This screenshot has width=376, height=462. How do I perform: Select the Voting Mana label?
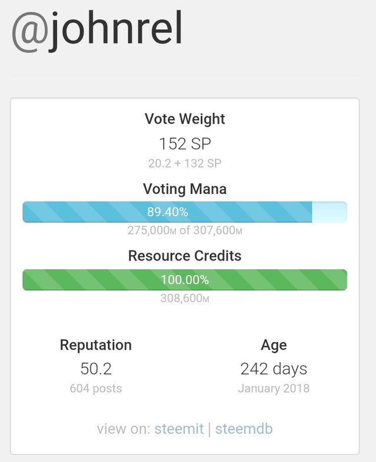tap(184, 189)
